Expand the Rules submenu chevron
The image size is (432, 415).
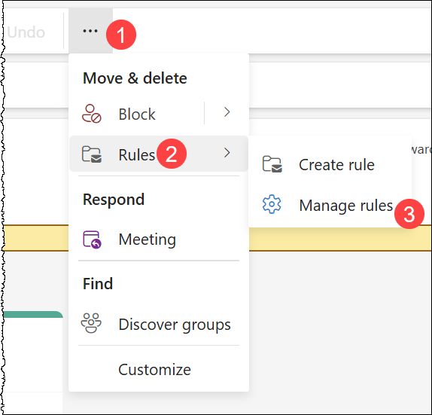coord(227,153)
